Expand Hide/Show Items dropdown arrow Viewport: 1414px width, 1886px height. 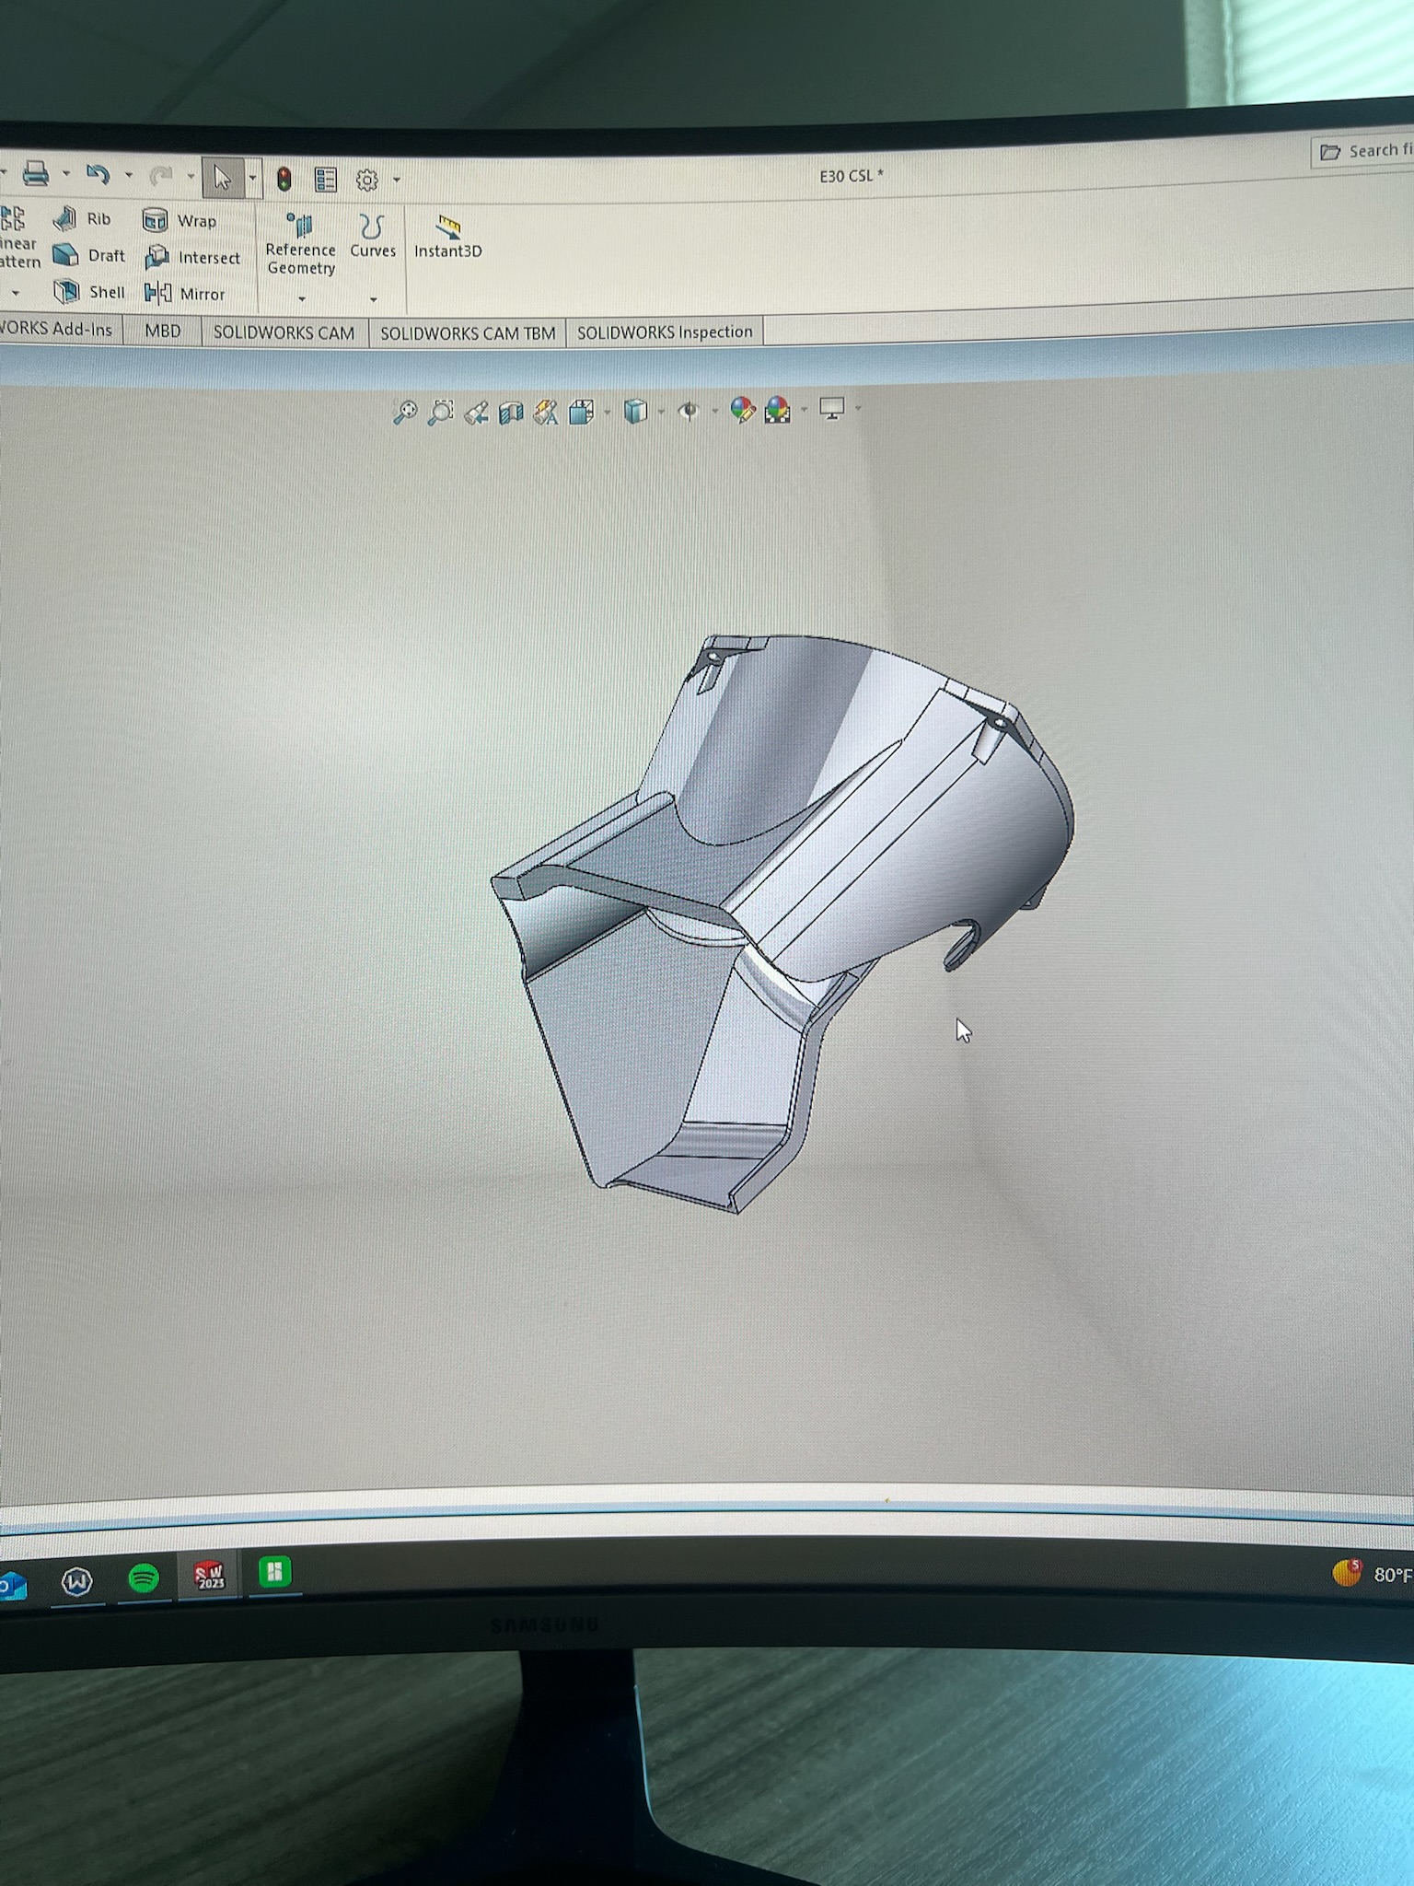click(714, 411)
